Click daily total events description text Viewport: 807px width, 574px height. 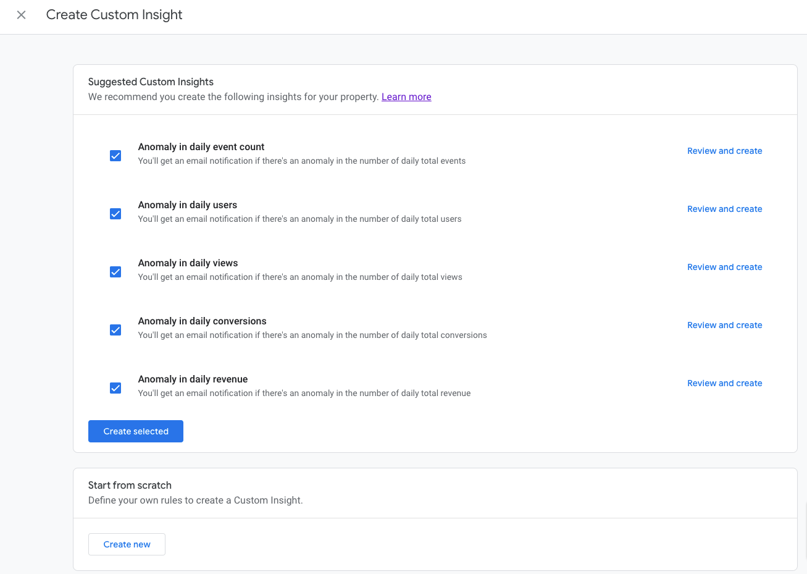tap(302, 161)
